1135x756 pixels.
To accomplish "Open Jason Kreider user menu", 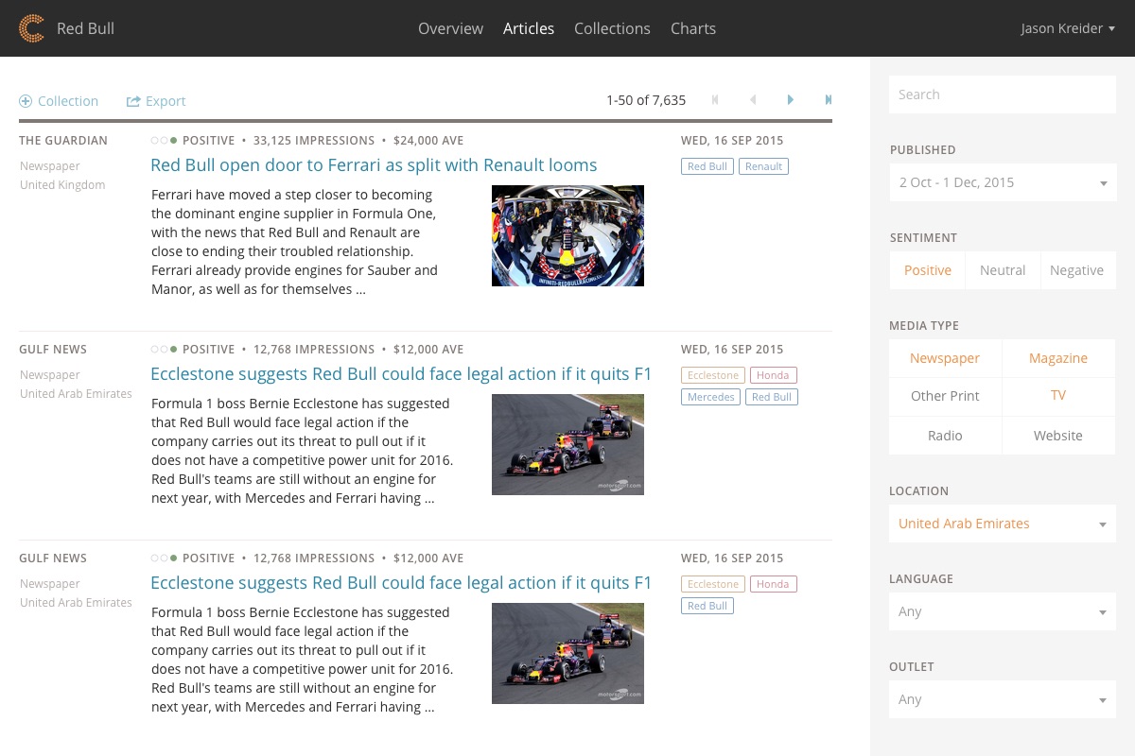I will click(x=1068, y=28).
